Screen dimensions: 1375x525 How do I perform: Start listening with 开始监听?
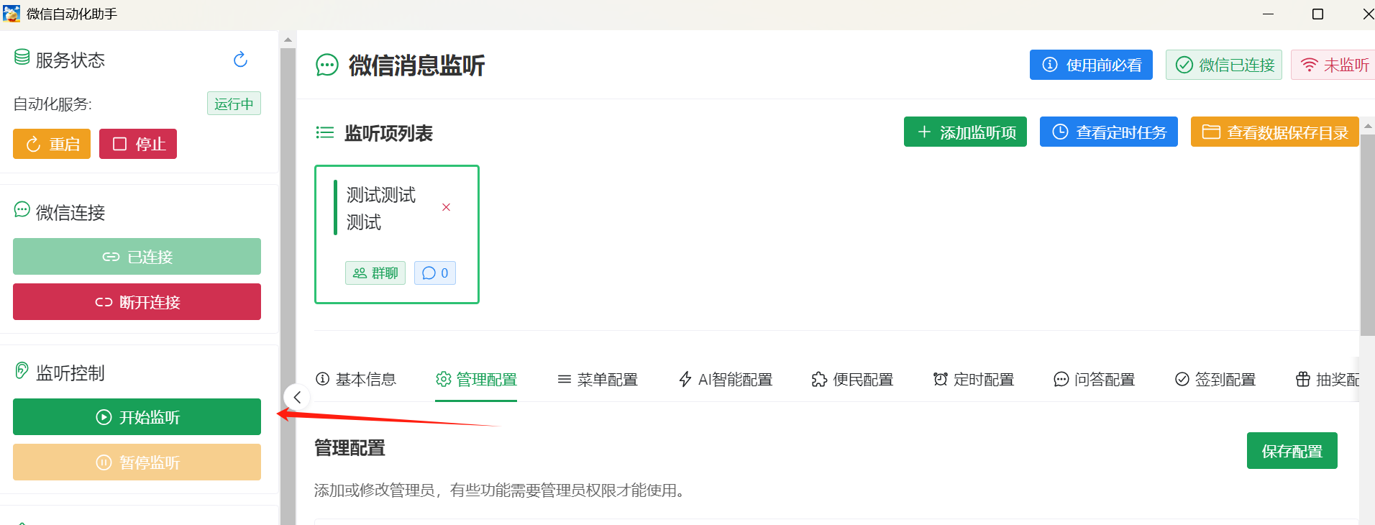pos(137,417)
